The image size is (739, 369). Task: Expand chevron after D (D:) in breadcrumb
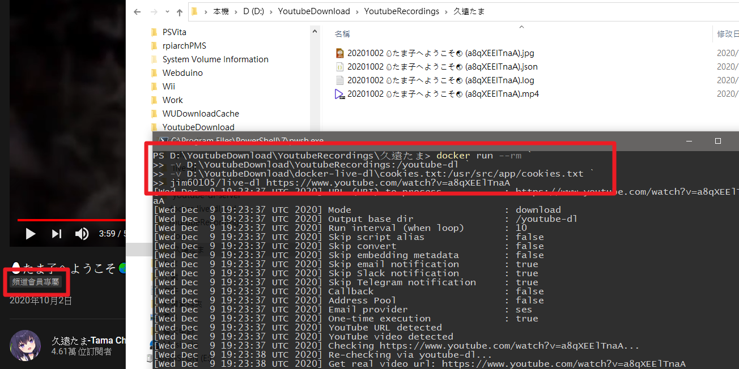point(271,11)
